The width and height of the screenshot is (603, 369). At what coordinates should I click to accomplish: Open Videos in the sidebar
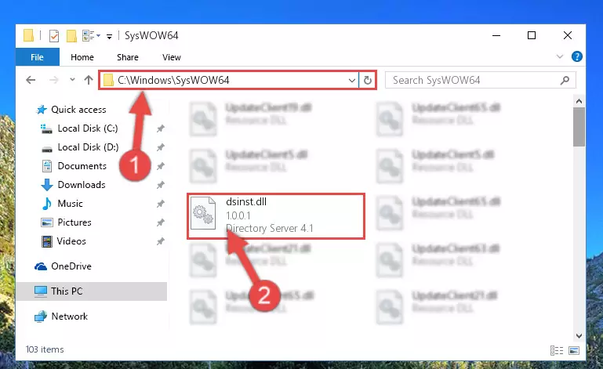tap(71, 241)
